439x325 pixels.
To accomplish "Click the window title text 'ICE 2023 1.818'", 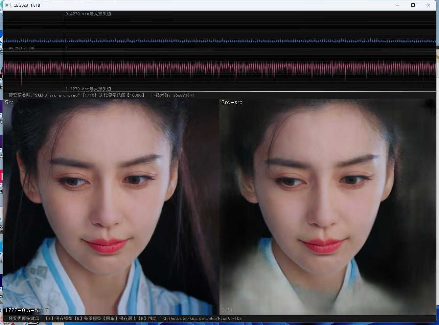I will [26, 5].
